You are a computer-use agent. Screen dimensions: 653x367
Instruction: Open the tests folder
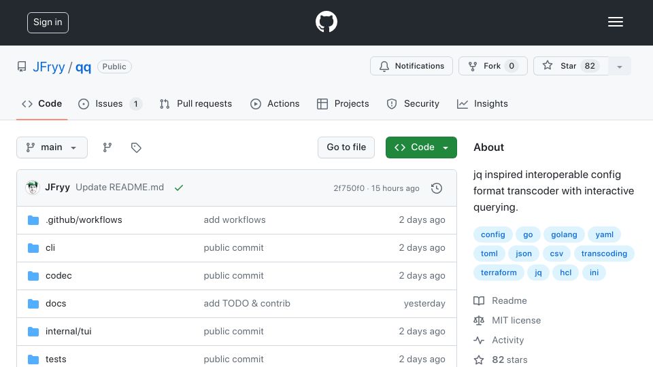click(56, 359)
